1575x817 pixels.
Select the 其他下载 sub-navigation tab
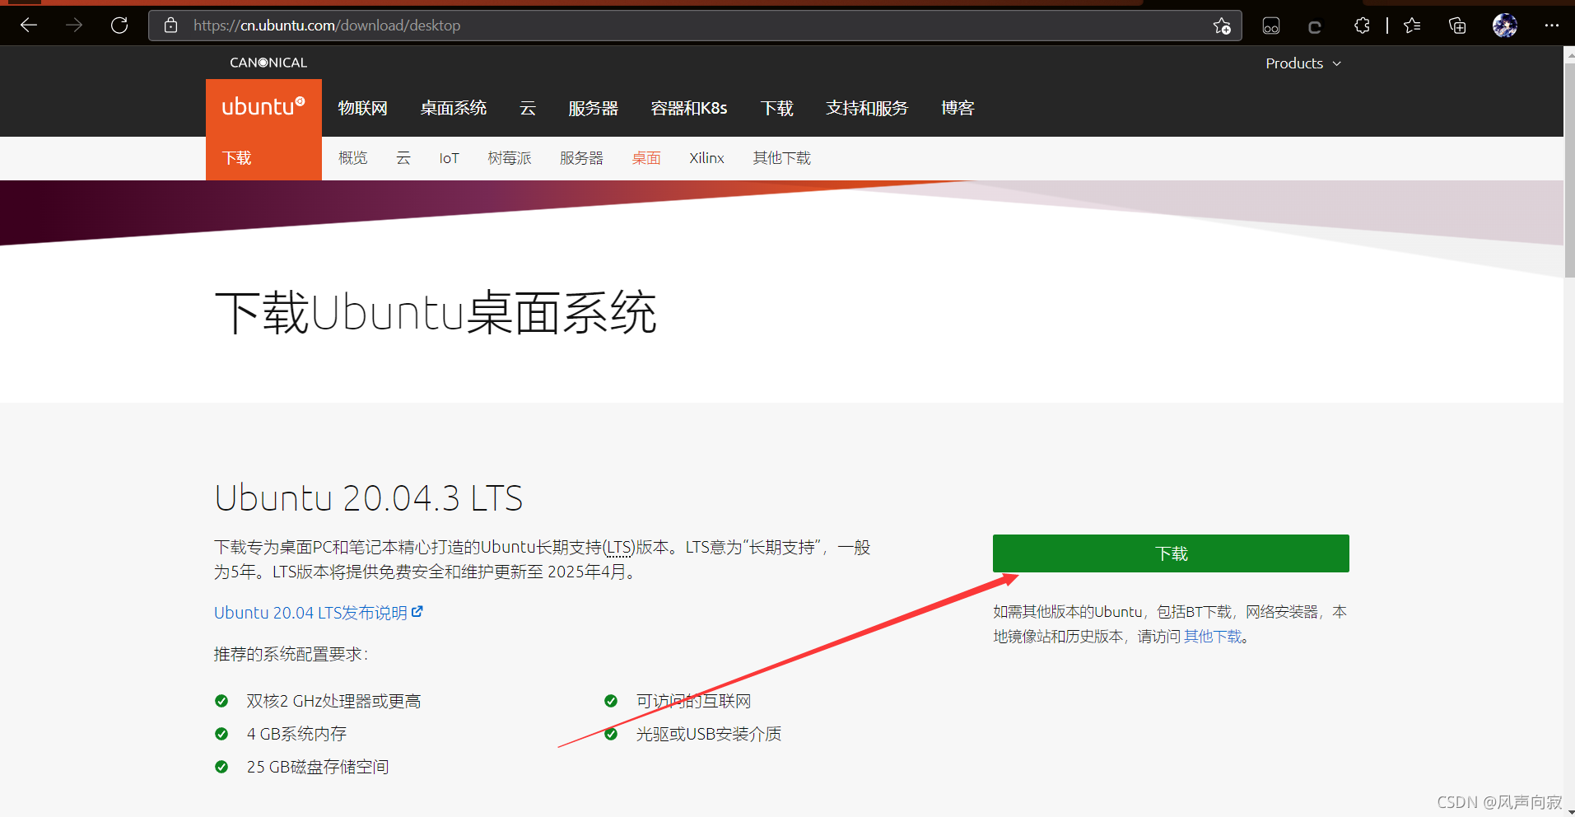(x=781, y=158)
